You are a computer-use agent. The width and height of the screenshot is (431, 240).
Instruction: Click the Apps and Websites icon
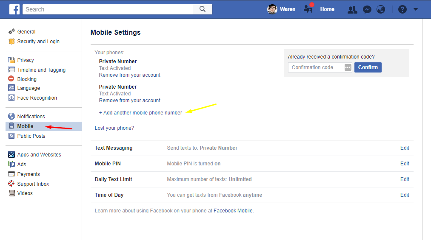[11, 154]
